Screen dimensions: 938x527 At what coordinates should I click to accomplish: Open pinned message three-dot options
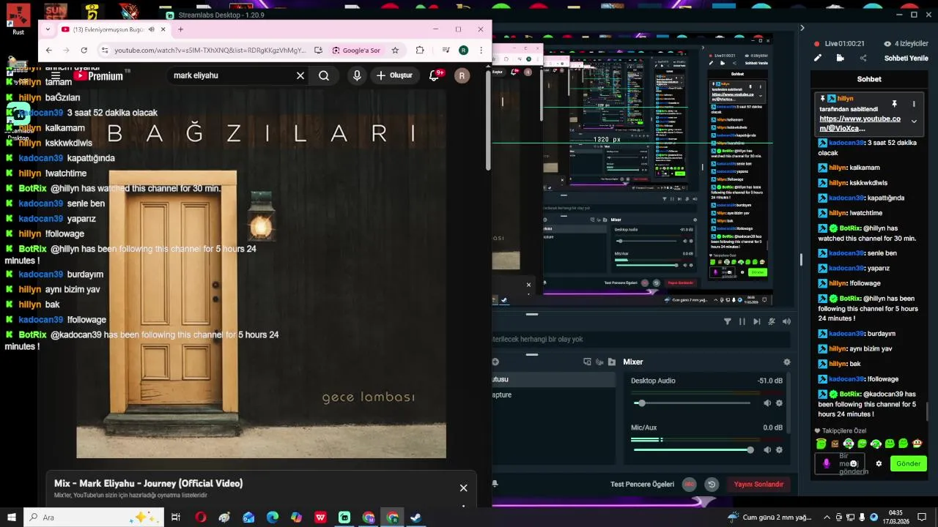tap(914, 104)
